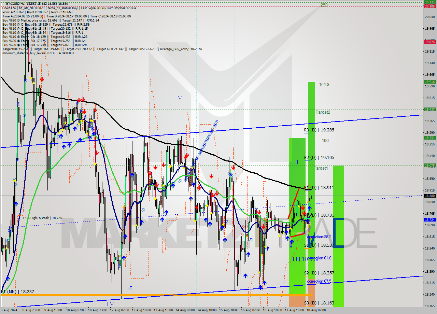437x314 pixels.
Task: Select the ETCUSD,H1 symbol title text
Action: point(15,3)
